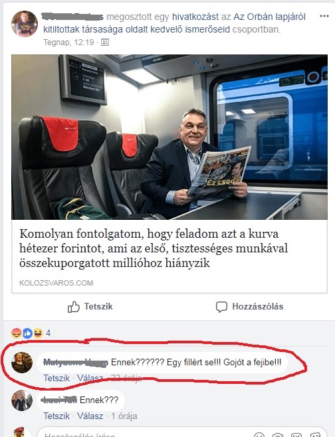
Task: Click the 'Tegnap, 12:19' timestamp
Action: click(68, 43)
